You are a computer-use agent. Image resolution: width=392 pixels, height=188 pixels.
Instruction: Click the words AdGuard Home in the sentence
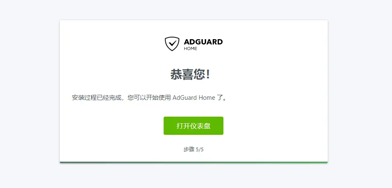(194, 97)
